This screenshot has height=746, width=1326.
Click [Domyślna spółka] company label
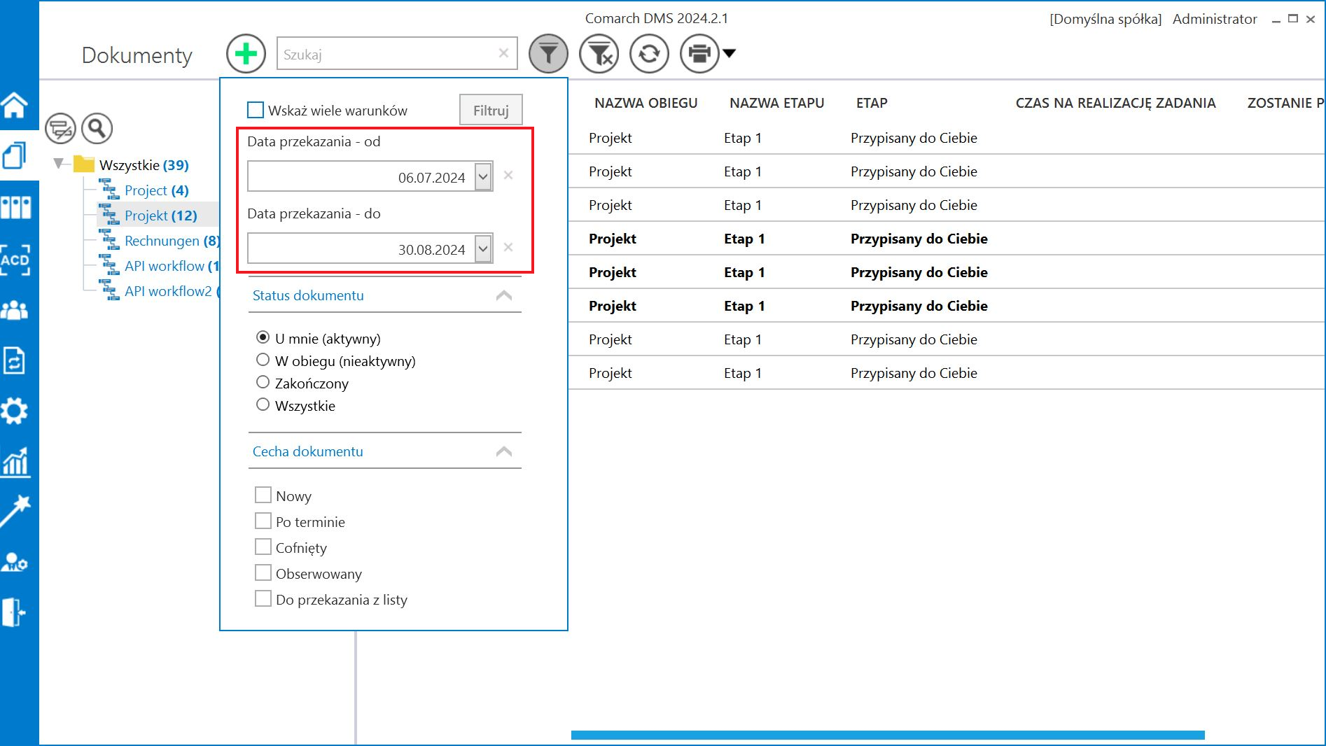coord(1105,19)
